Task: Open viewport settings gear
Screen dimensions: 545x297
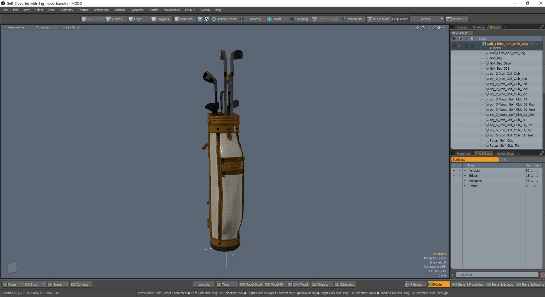Action: (439, 28)
